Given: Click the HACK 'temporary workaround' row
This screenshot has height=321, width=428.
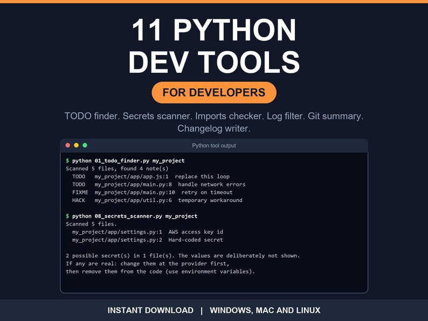Looking at the screenshot, I should [157, 200].
